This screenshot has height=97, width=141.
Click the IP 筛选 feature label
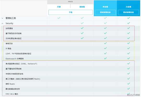(8, 48)
